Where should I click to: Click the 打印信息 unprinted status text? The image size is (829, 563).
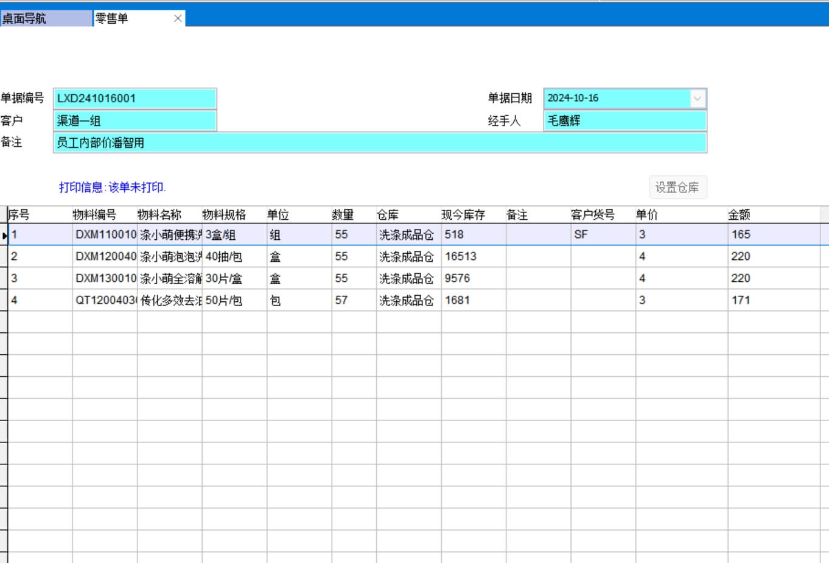[x=112, y=187]
